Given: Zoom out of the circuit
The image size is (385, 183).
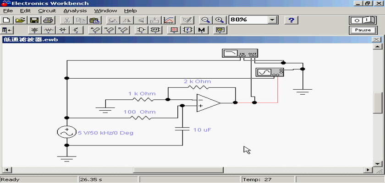Looking at the screenshot, I should [205, 20].
